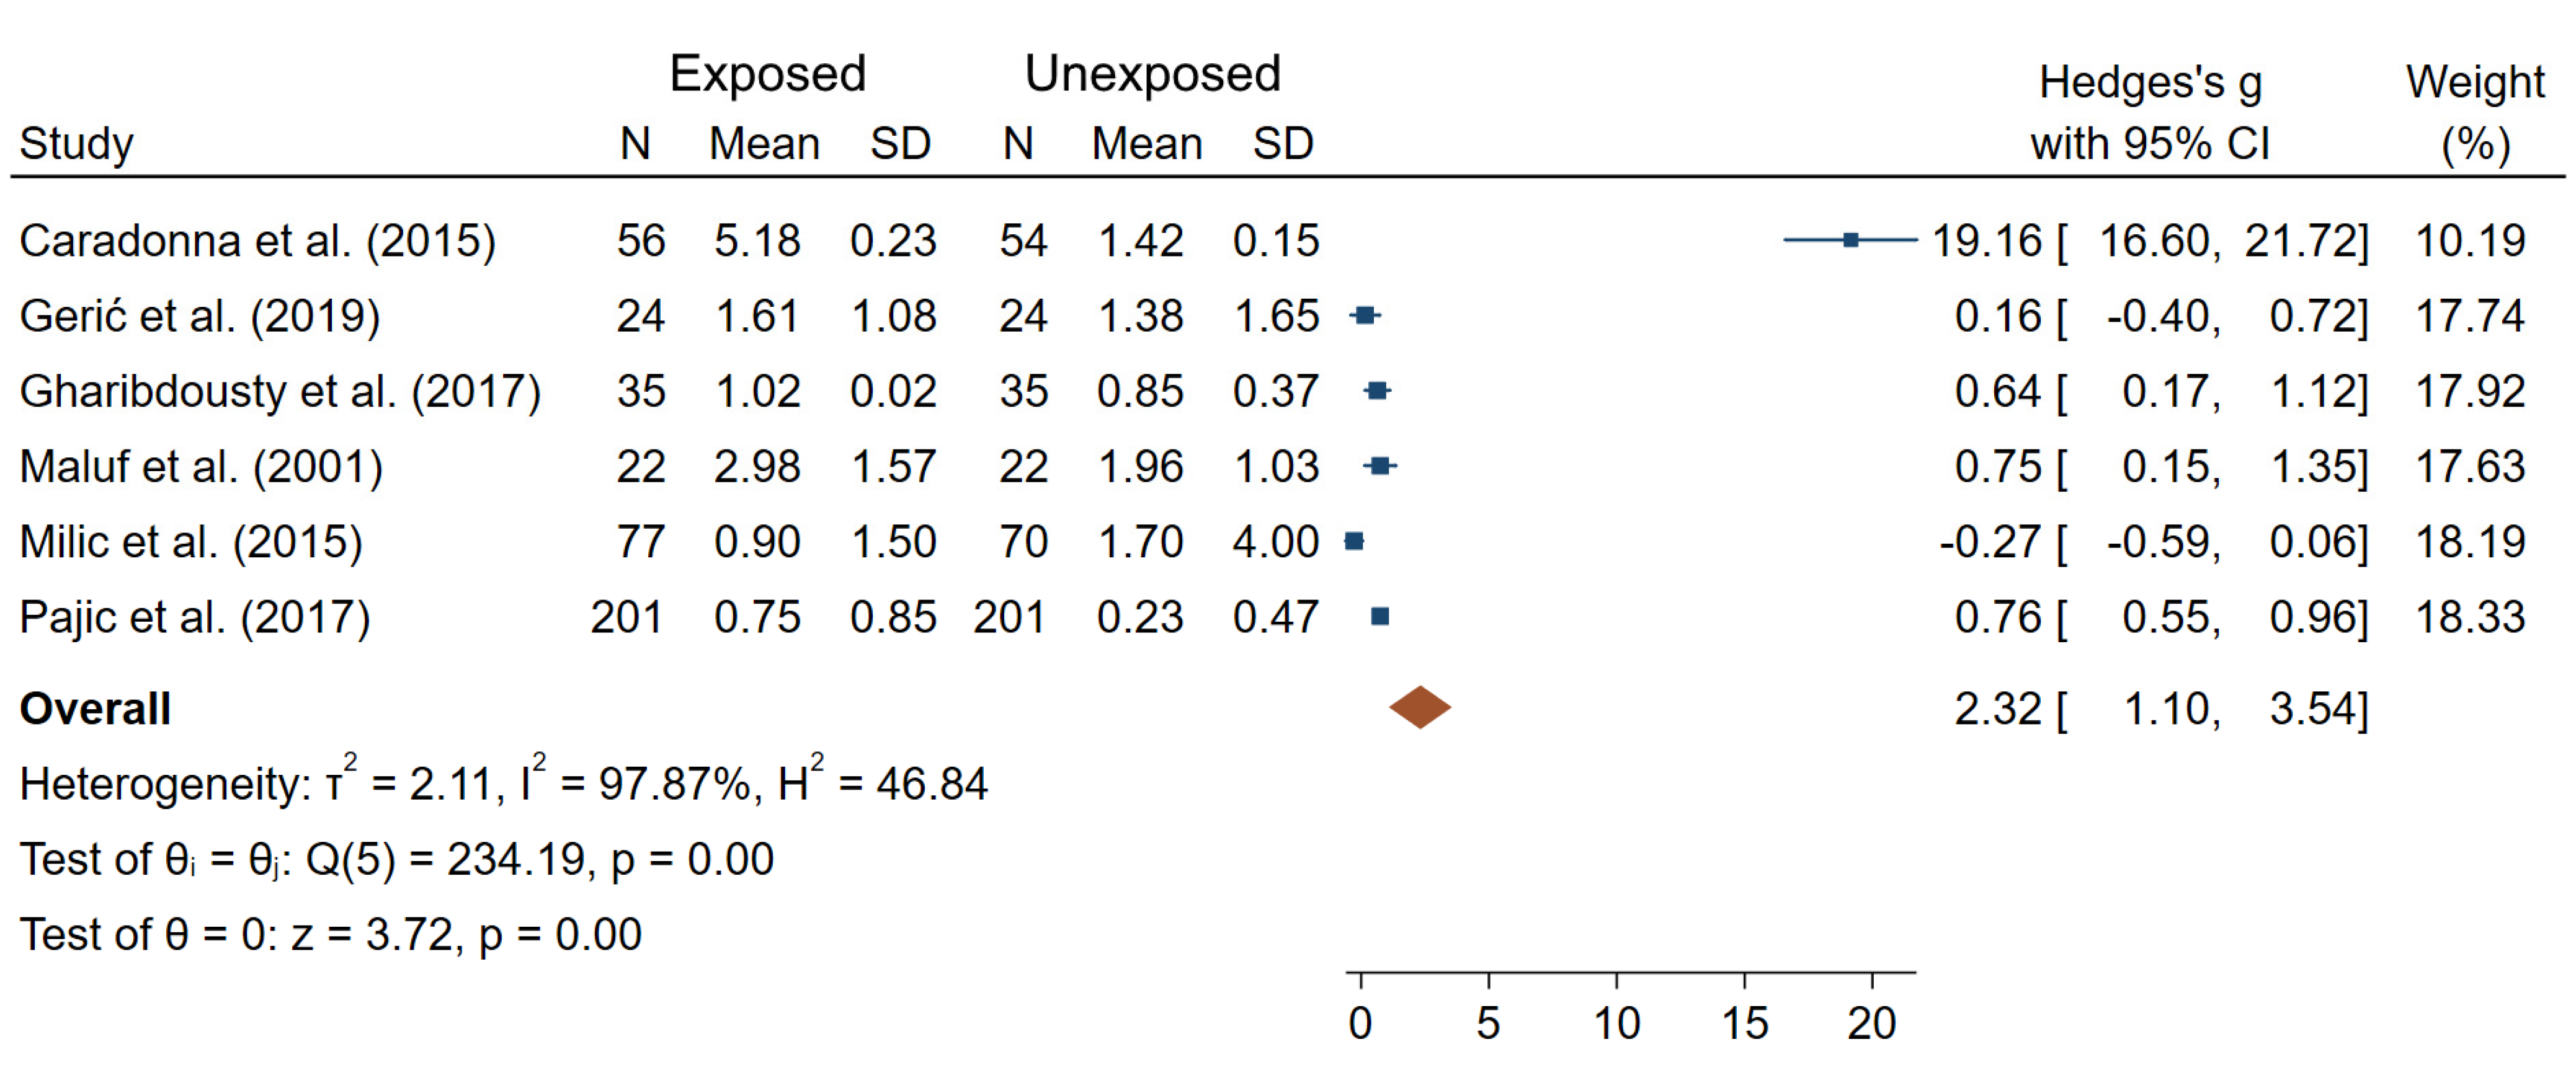Click the bold Overall row label

(96, 709)
